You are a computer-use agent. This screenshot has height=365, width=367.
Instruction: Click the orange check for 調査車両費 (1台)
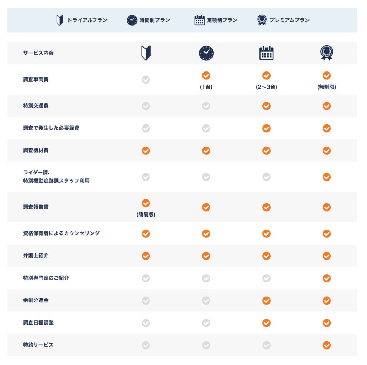coord(206,75)
